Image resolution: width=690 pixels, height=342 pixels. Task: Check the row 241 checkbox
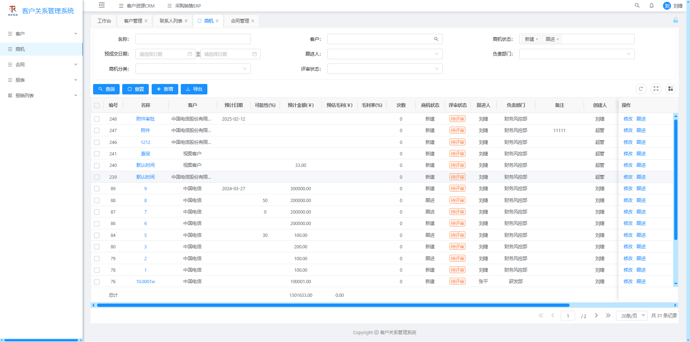click(x=97, y=154)
